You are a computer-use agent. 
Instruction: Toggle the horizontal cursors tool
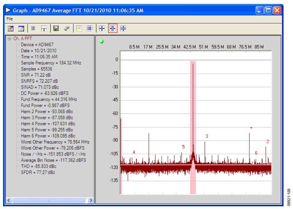123,28
